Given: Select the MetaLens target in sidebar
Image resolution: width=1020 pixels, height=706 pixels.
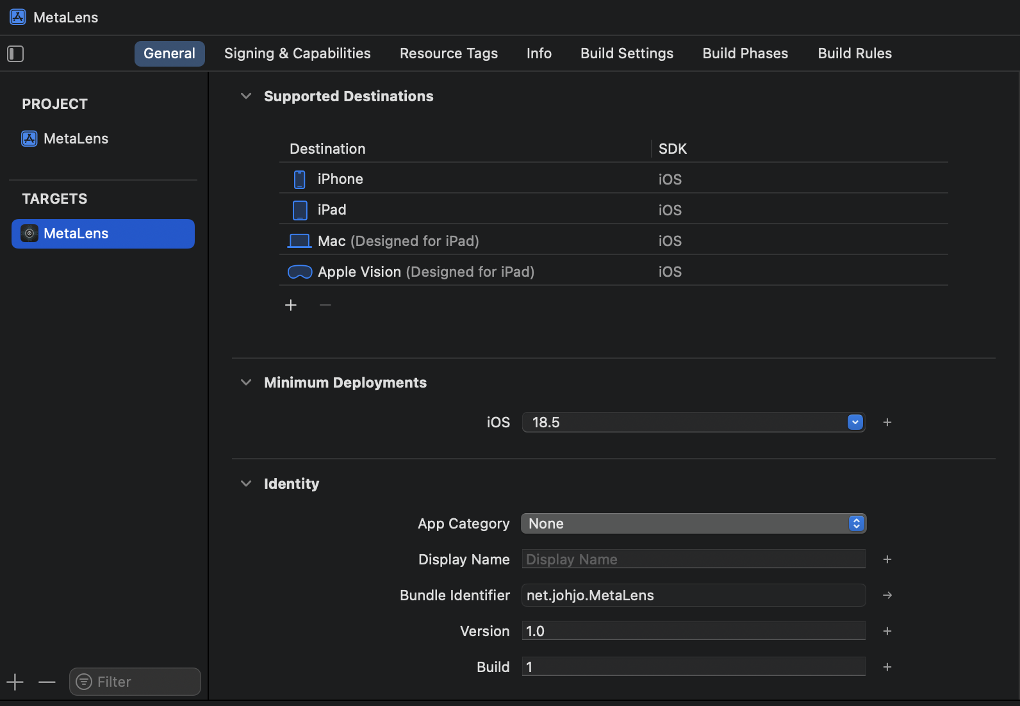Looking at the screenshot, I should [103, 234].
